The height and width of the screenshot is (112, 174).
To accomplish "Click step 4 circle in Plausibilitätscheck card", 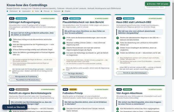I will point(64,53).
